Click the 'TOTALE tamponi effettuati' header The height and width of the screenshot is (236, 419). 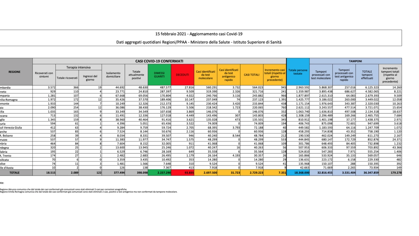pos(367,75)
